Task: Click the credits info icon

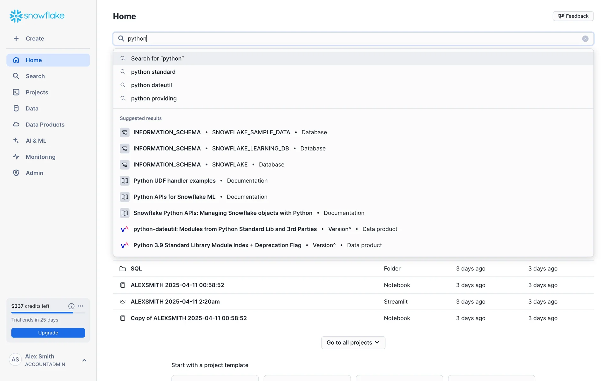Action: (x=71, y=306)
